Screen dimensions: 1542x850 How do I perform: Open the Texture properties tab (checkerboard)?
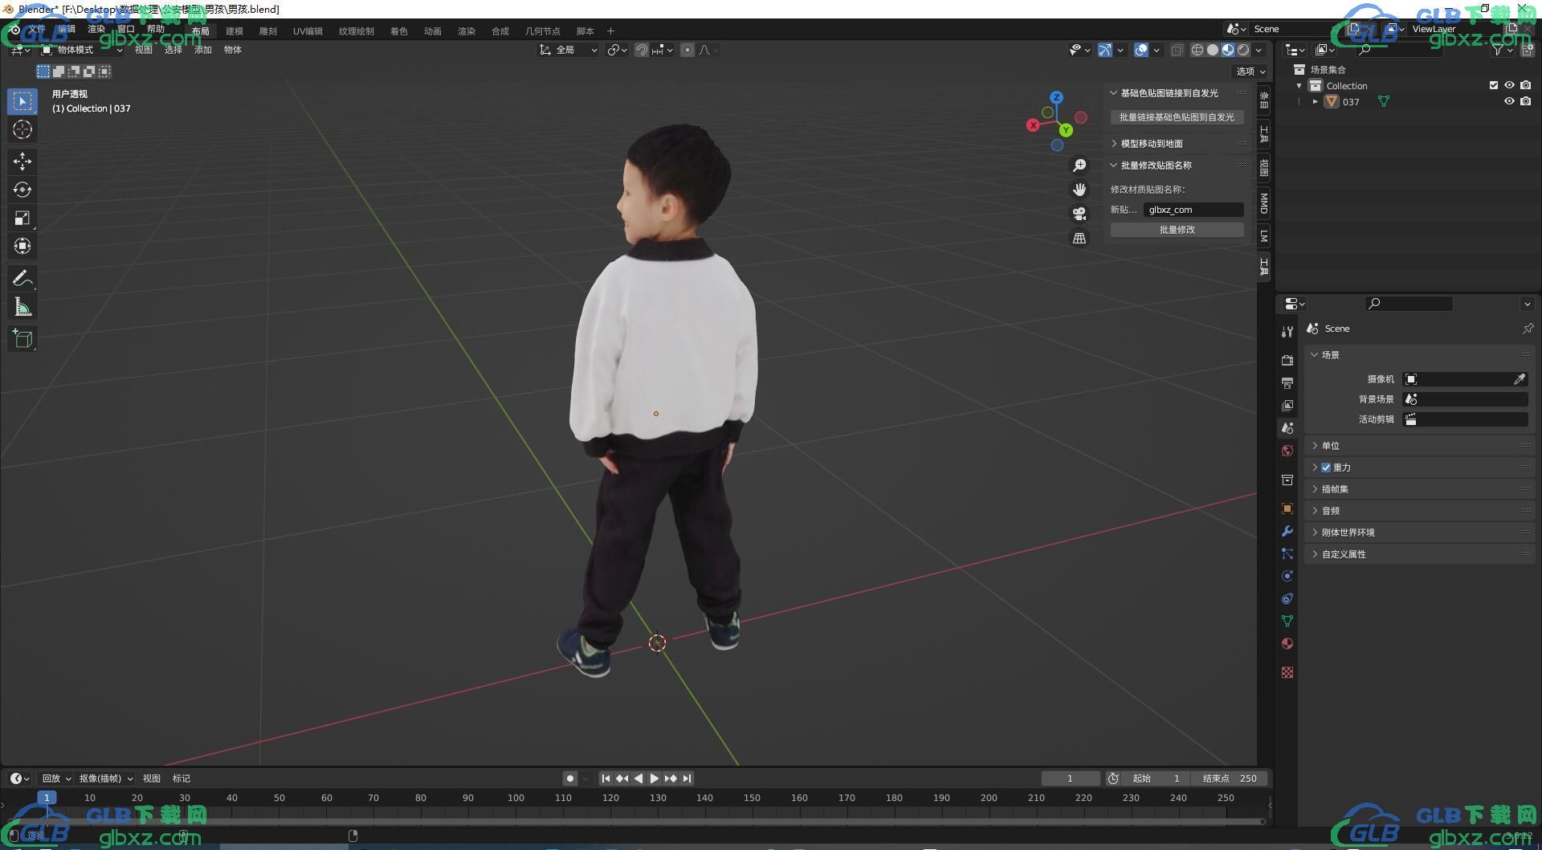coord(1287,672)
